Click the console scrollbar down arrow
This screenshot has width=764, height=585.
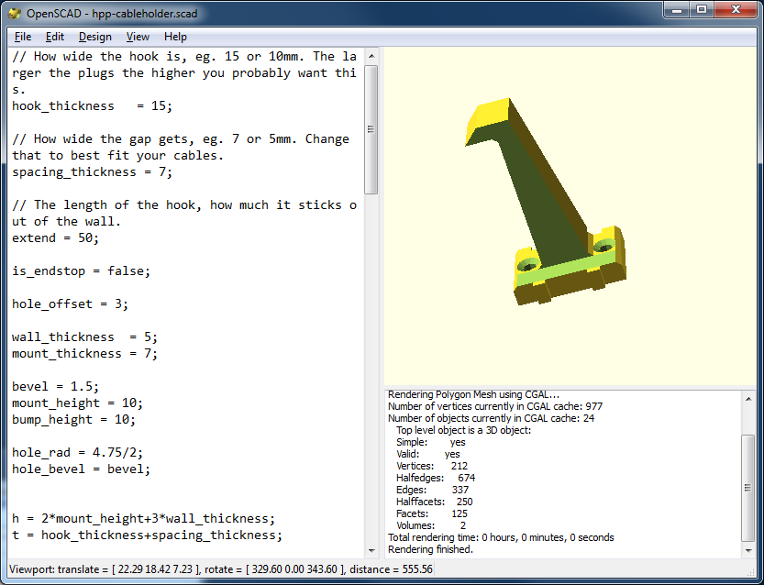coord(748,550)
